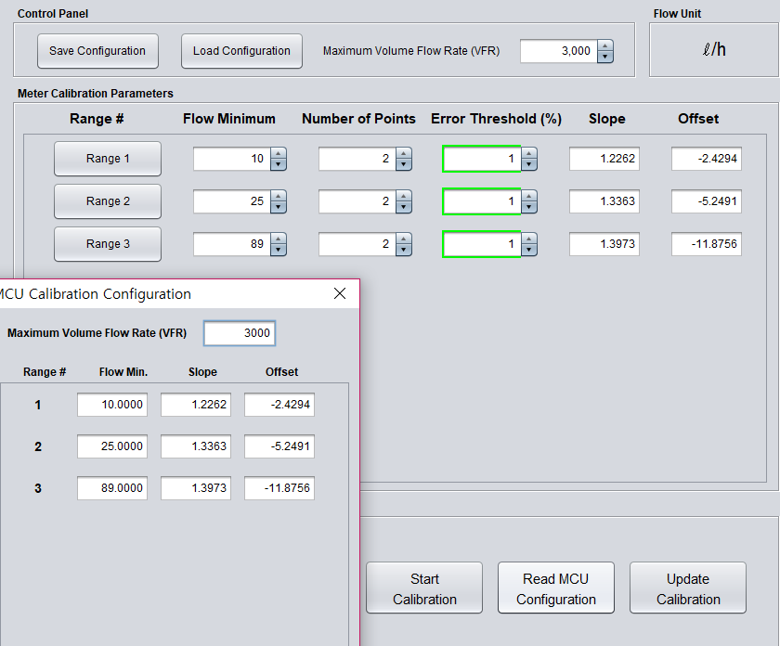780x646 pixels.
Task: Decrement Range 1 Flow Minimum down arrow
Action: 279,164
